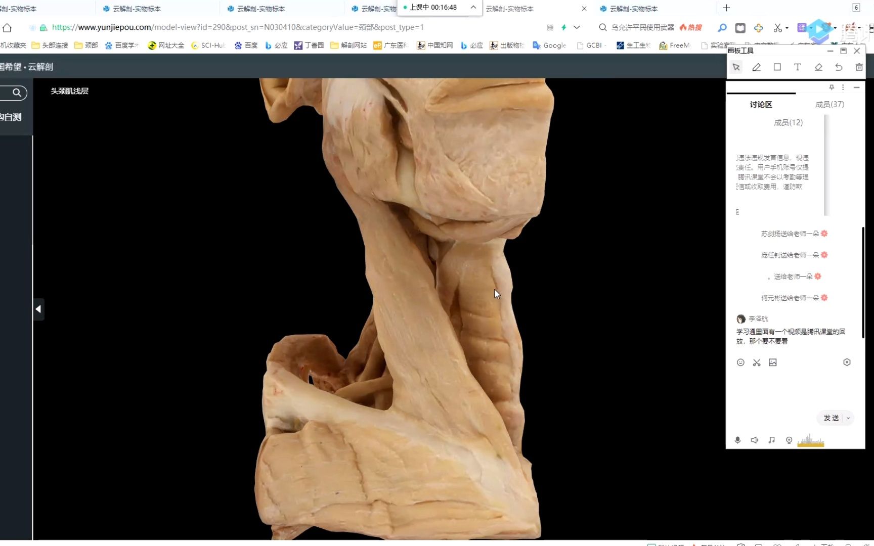Open chat settings hexagon icon
874x546 pixels.
tap(847, 362)
